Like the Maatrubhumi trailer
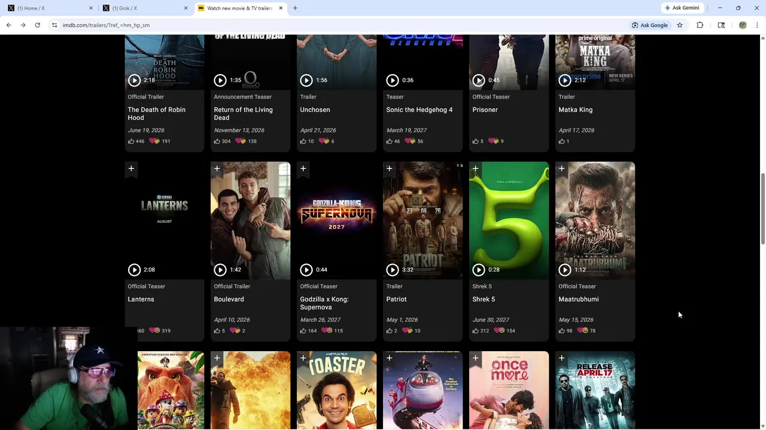This screenshot has height=430, width=766. (x=562, y=331)
